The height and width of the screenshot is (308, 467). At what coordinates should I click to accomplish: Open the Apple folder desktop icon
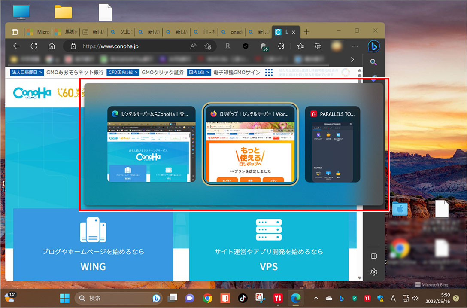click(400, 209)
